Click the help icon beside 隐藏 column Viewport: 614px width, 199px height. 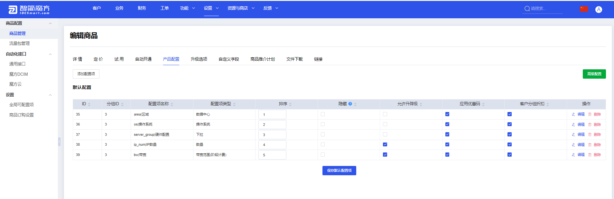pyautogui.click(x=350, y=104)
